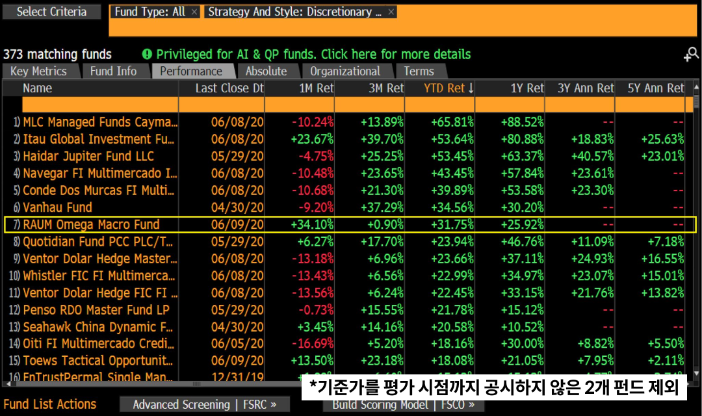
Task: Click Toews 3M return +23.18%
Action: (x=382, y=361)
